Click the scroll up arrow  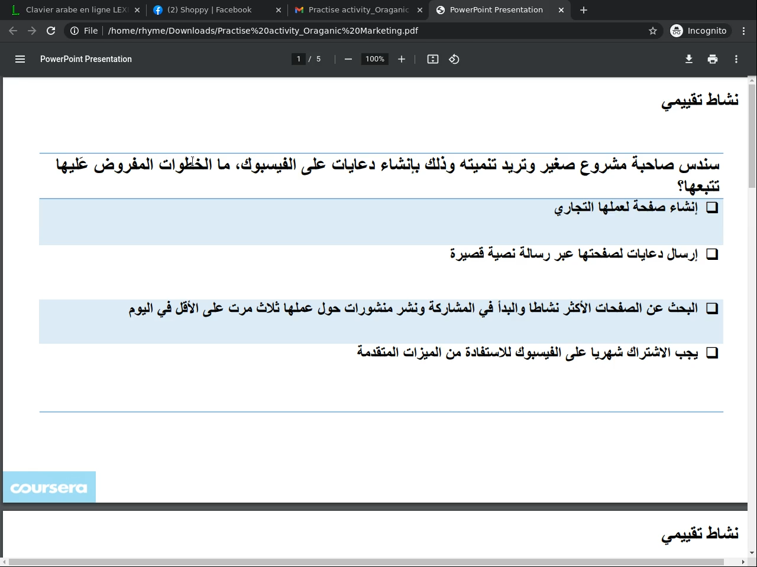(752, 80)
